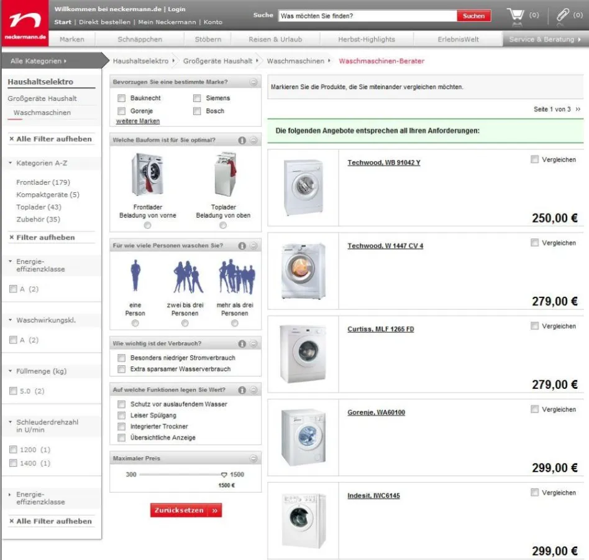Open the shopping cart icon
The image size is (589, 560).
[x=516, y=15]
